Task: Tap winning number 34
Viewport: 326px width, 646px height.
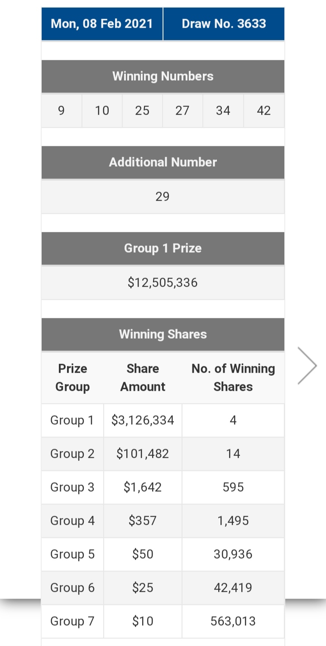Action: coord(223,110)
